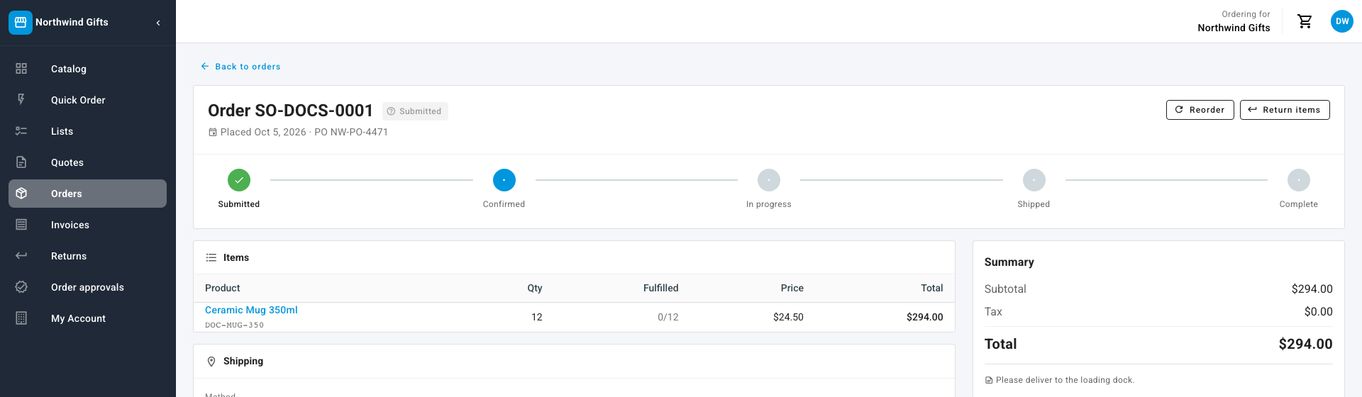This screenshot has height=397, width=1362.
Task: Open My Account page
Action: [87, 318]
